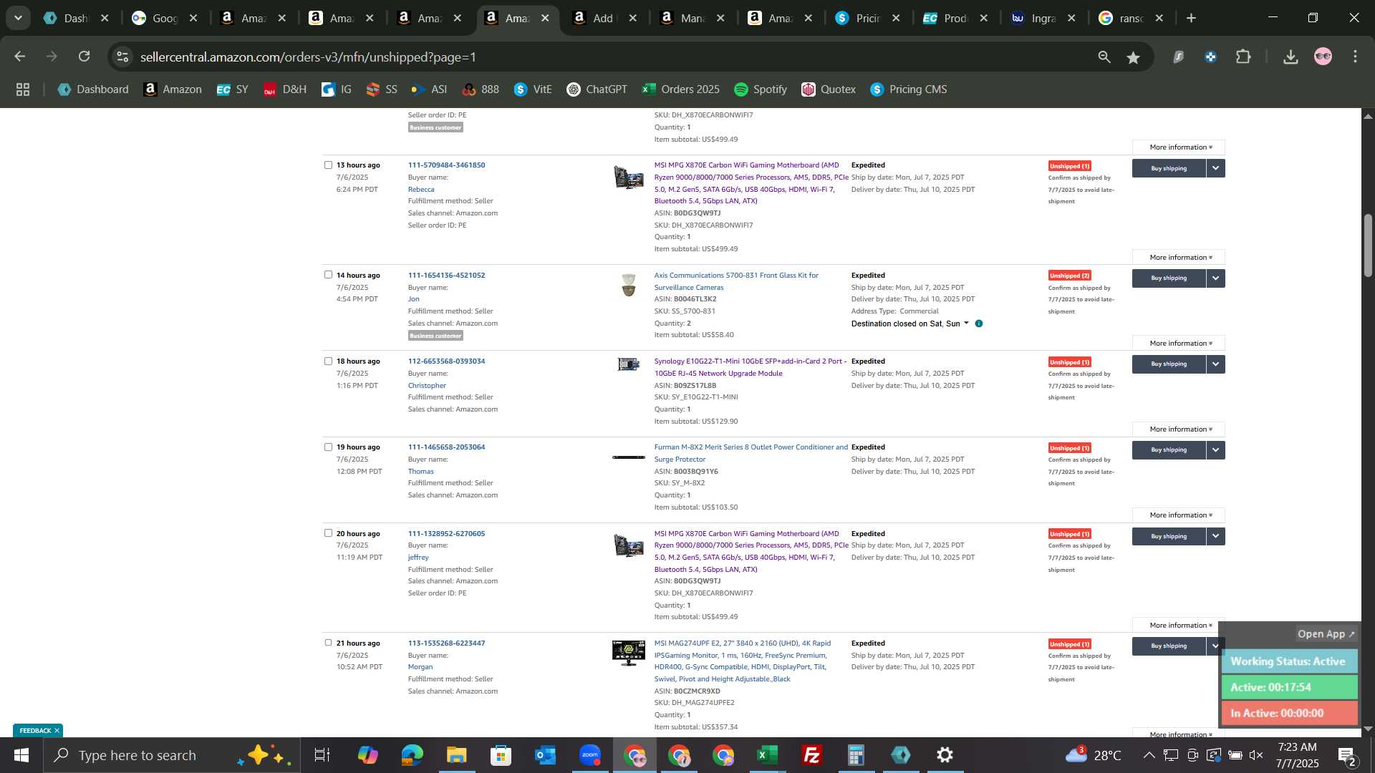Open a new browser tab
1375x773 pixels.
[x=1192, y=18]
